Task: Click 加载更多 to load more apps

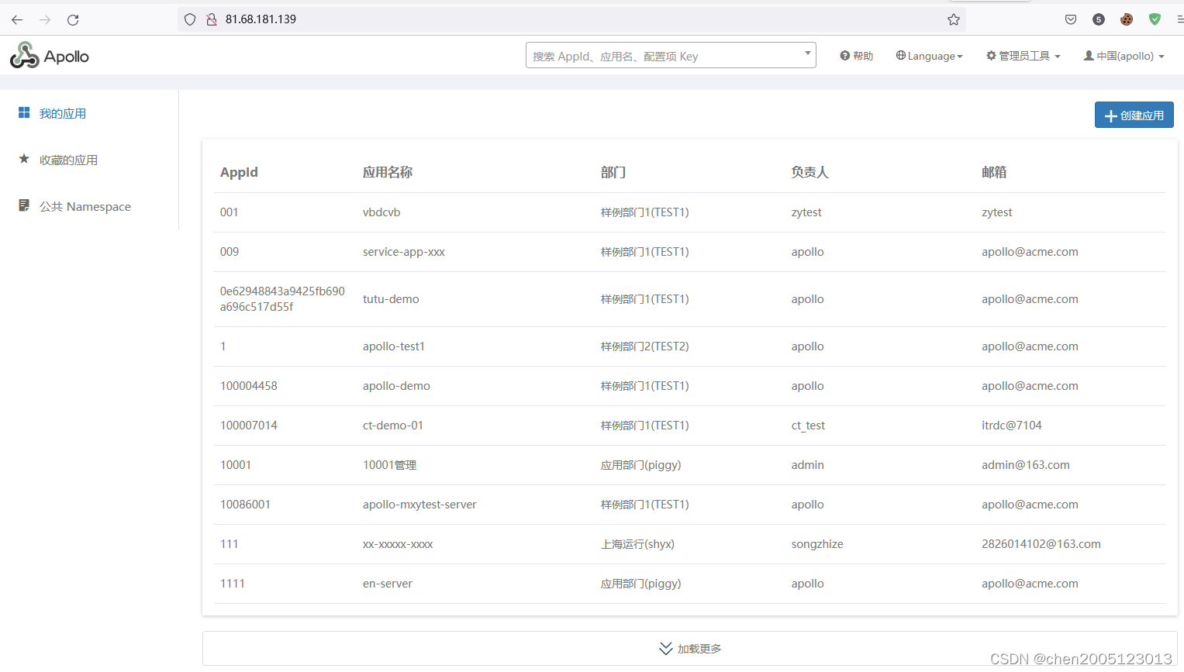Action: tap(690, 648)
